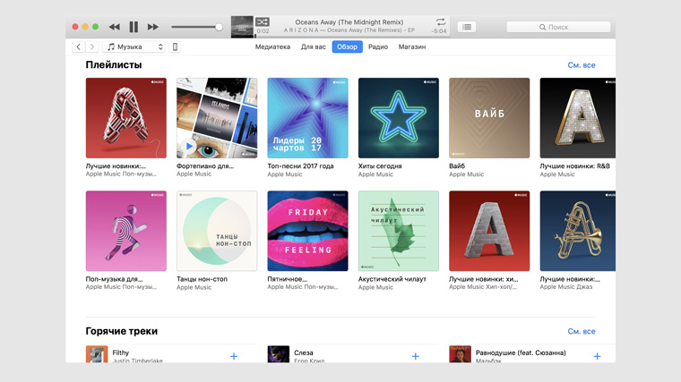
Task: Play the Фортепиано playlist via play button
Action: click(x=189, y=146)
